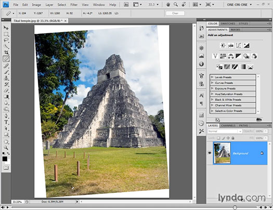273x210 pixels.
Task: Toggle lock all icon
Action: (233, 138)
